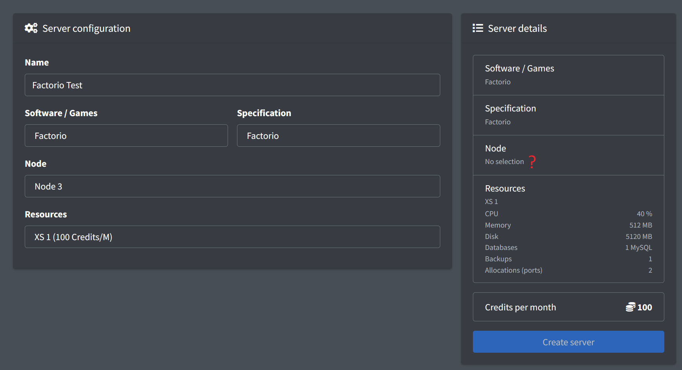This screenshot has width=682, height=370.
Task: Click the Databases 1 MySQL row
Action: pyautogui.click(x=568, y=247)
